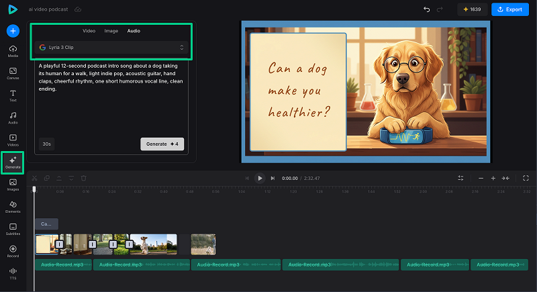This screenshot has height=292, width=537.
Task: Select the last Audio-Record.mp3 clip
Action: tap(499, 264)
